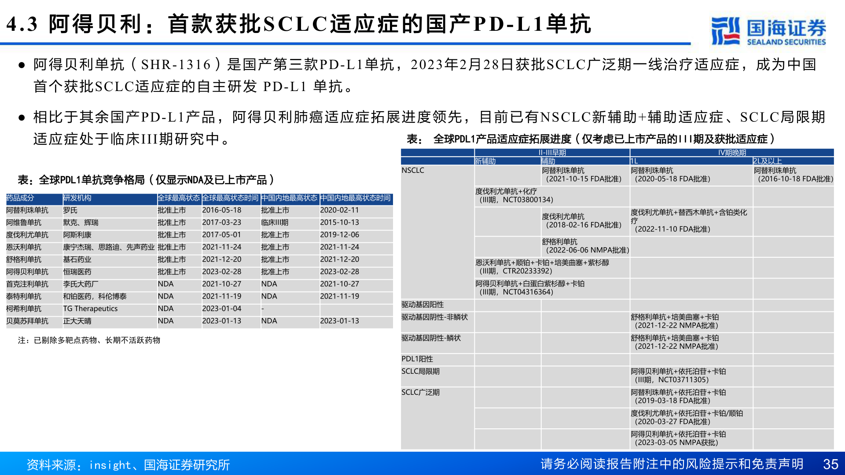Click header "II-III早期" in right table
This screenshot has width=845, height=475.
552,153
